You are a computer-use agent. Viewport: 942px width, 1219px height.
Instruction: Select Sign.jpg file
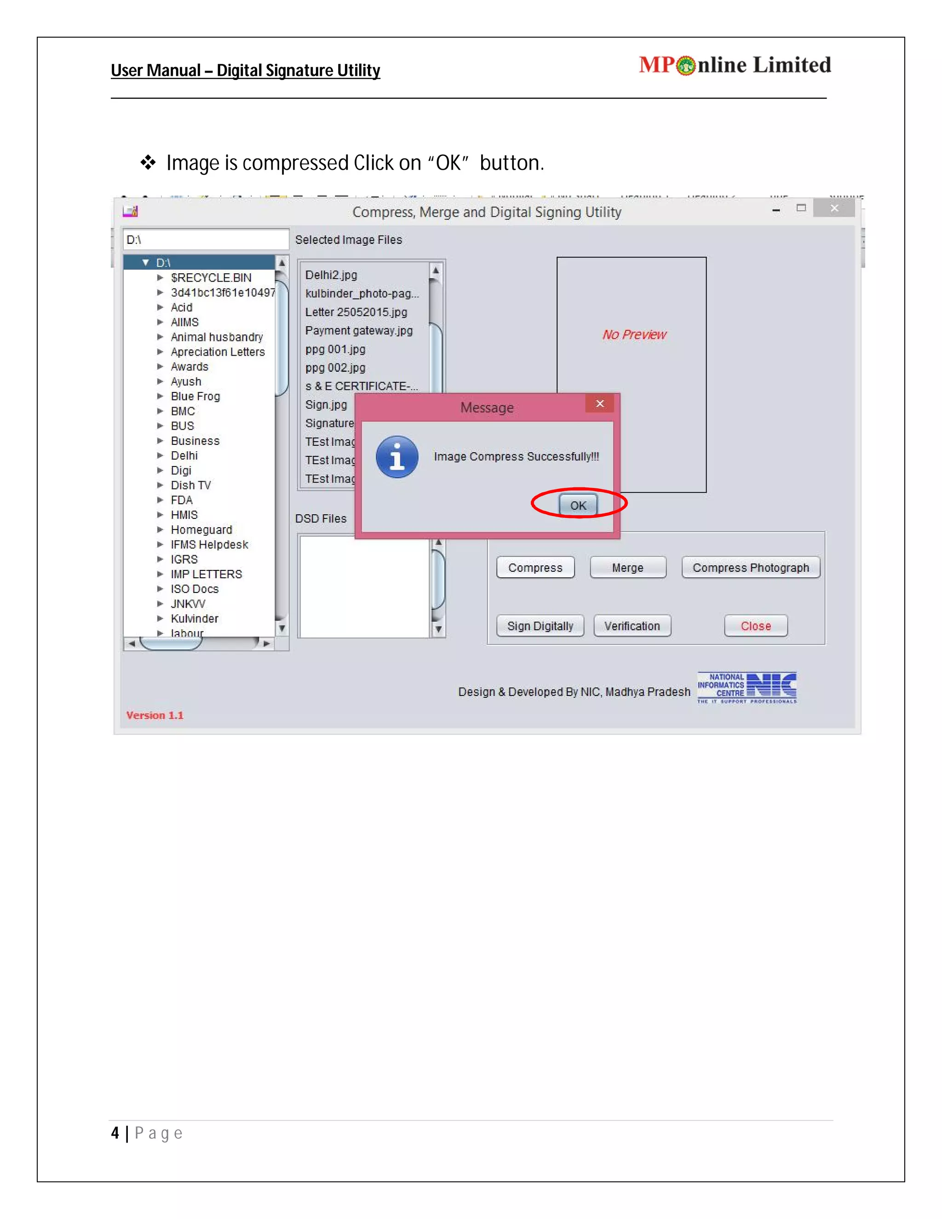[326, 405]
